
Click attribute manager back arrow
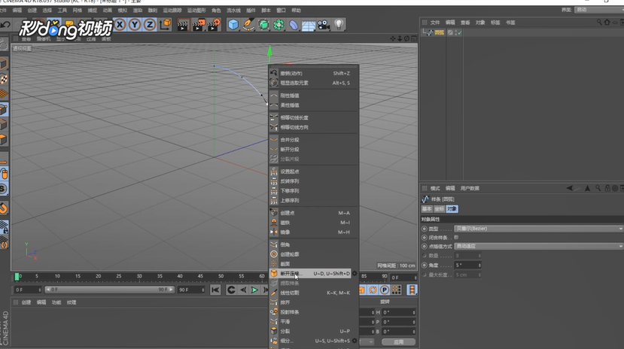click(570, 188)
